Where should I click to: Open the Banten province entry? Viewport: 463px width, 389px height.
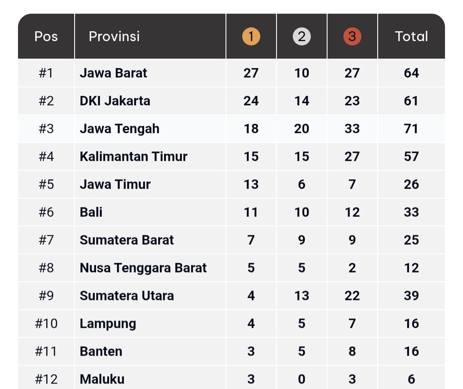click(x=101, y=352)
